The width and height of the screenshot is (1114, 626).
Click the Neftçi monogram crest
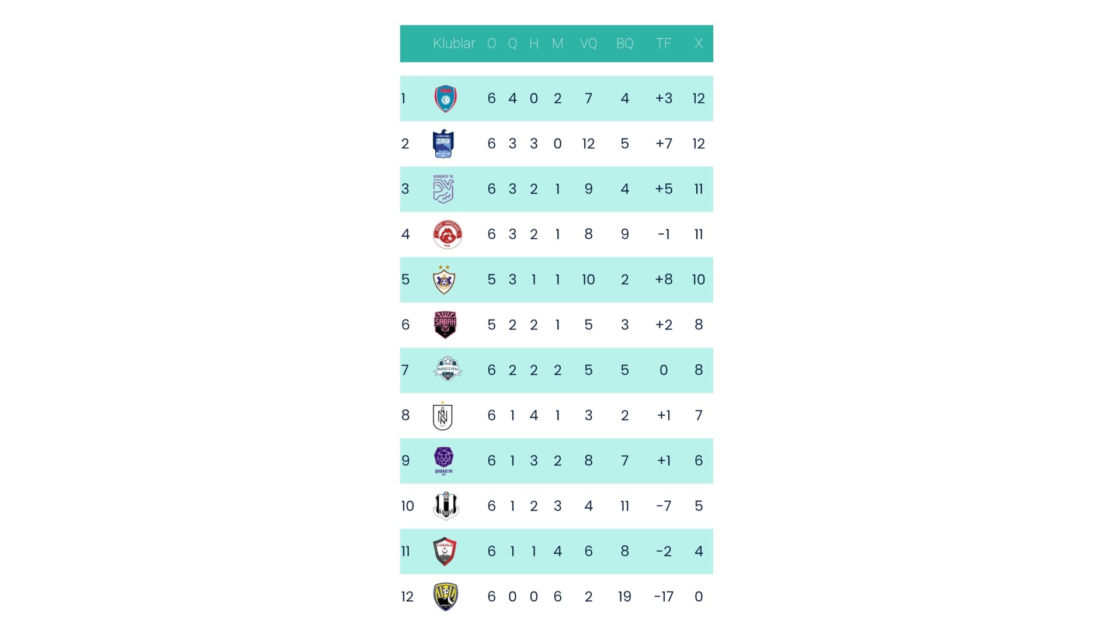tap(443, 416)
